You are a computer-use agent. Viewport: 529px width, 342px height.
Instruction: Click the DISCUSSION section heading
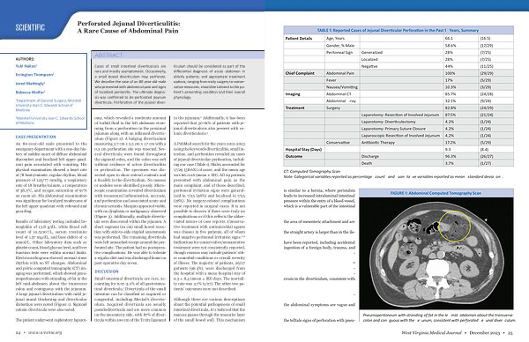[x=107, y=271]
